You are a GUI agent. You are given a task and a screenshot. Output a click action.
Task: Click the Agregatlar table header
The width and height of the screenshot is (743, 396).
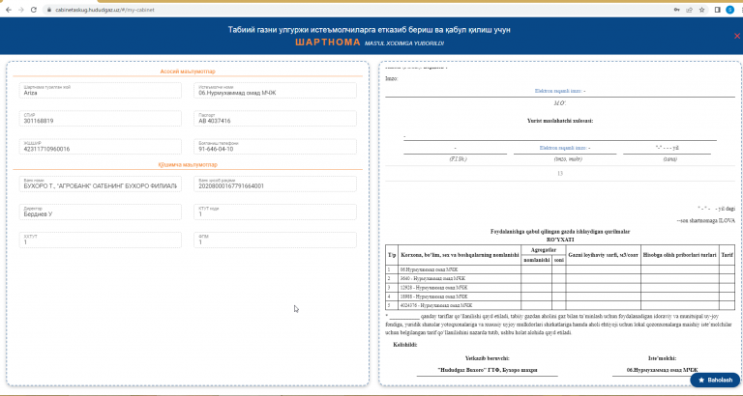543,250
